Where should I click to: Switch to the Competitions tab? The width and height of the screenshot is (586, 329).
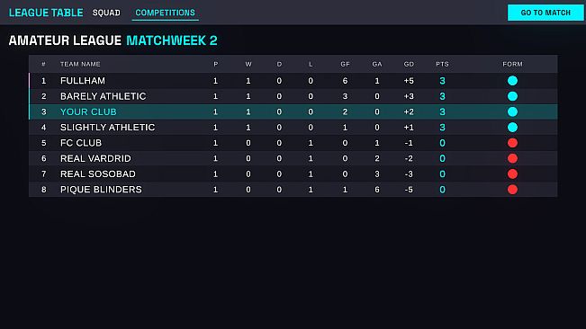(166, 13)
